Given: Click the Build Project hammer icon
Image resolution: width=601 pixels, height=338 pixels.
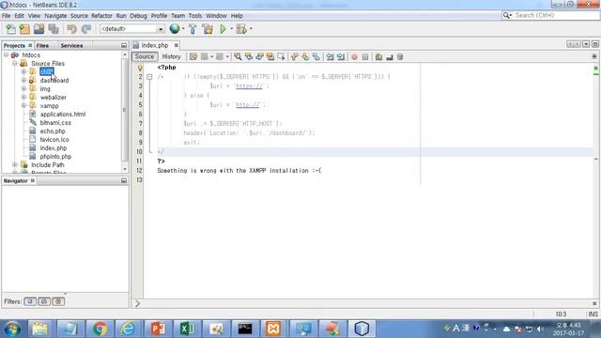Looking at the screenshot, I should (193, 29).
